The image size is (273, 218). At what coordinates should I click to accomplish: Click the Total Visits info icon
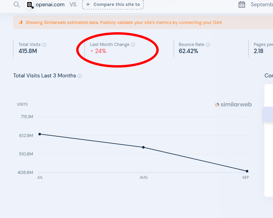click(x=44, y=45)
